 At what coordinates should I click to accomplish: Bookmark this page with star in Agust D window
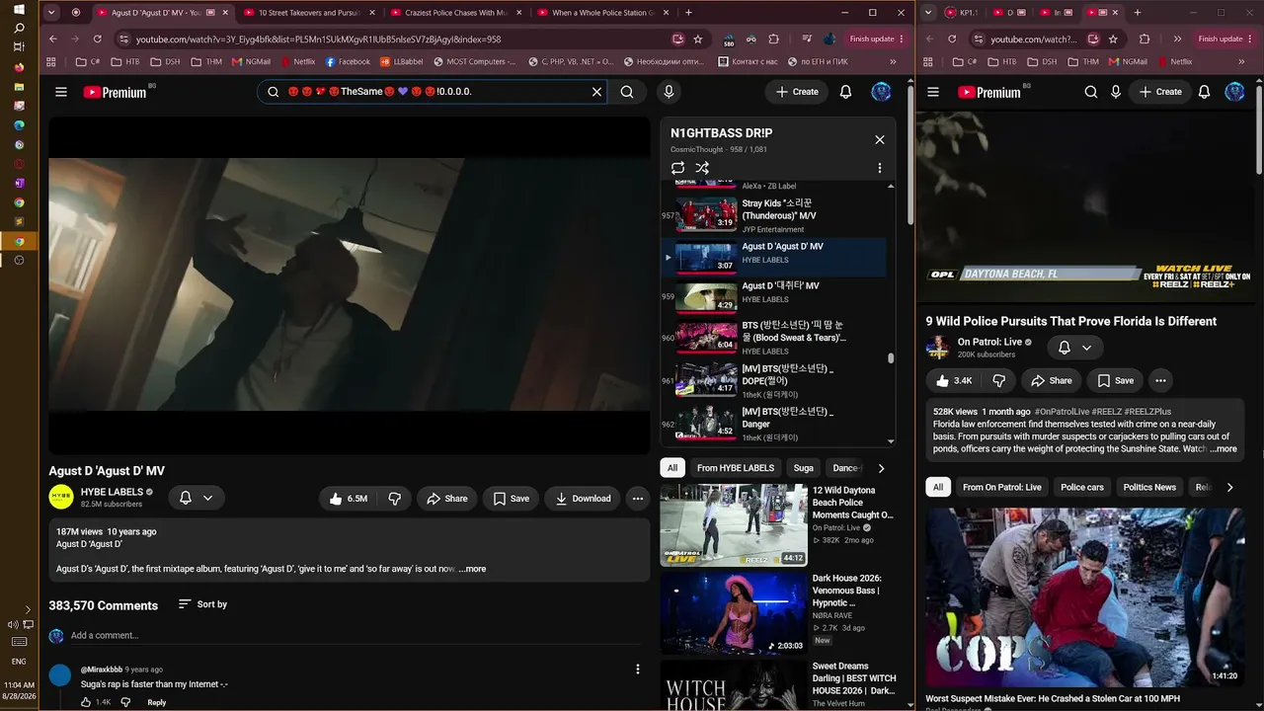[698, 39]
